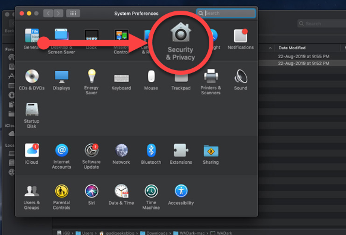The width and height of the screenshot is (346, 235).
Task: Open Keyboard preferences
Action: pos(121,82)
